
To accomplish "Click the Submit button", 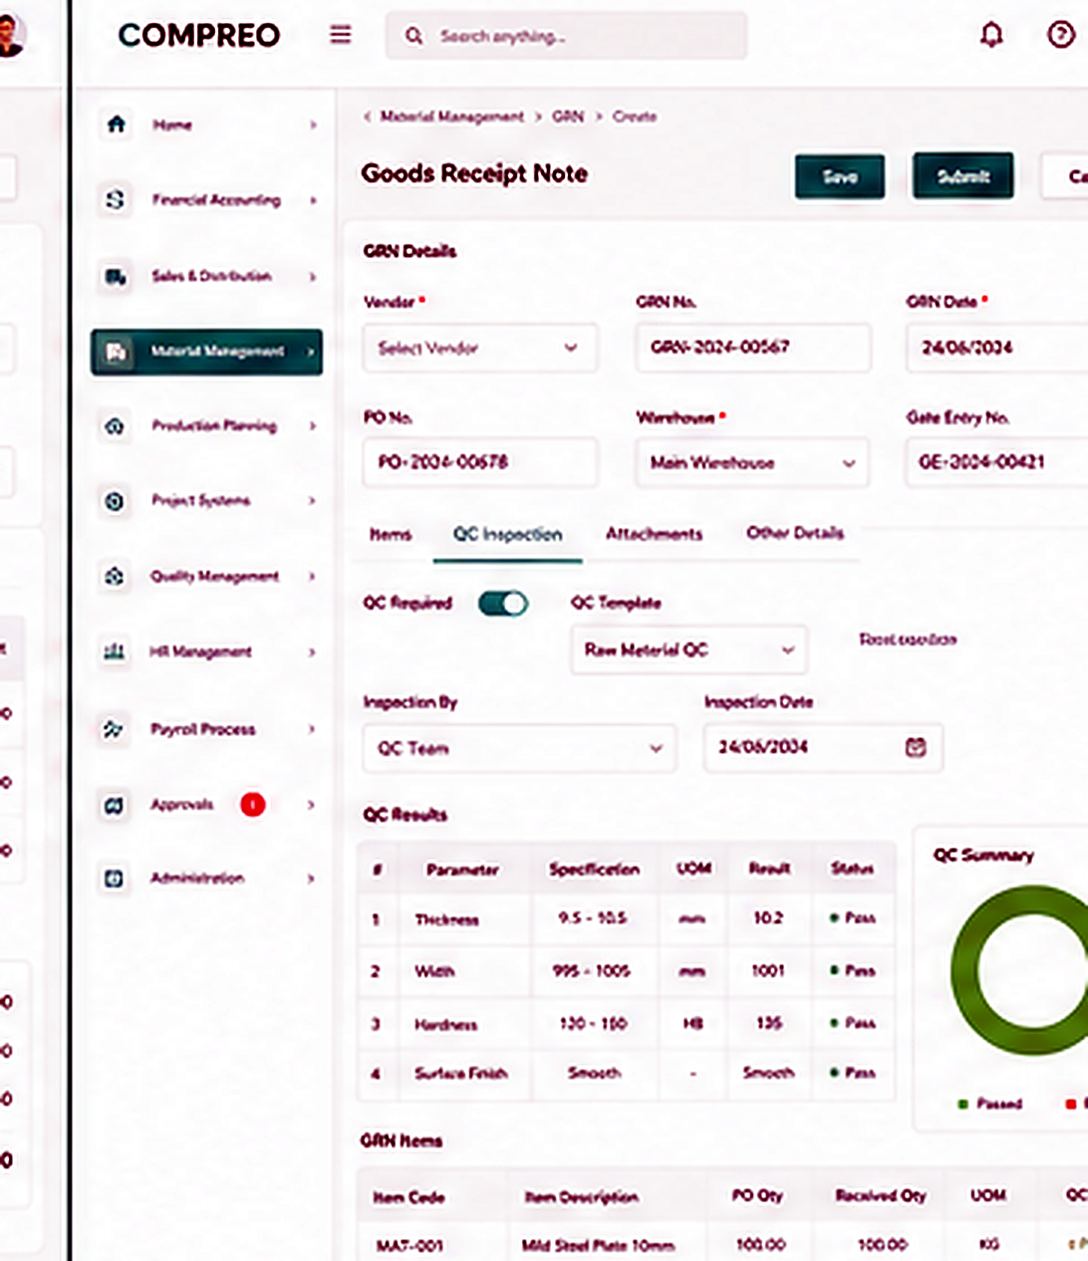I will [963, 176].
